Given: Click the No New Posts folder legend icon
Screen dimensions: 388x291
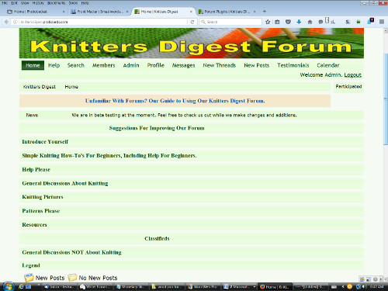Looking at the screenshot, I should click(x=72, y=278).
